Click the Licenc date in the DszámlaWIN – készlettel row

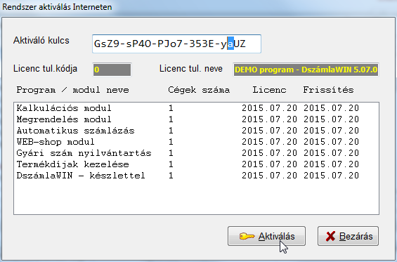pyautogui.click(x=269, y=176)
